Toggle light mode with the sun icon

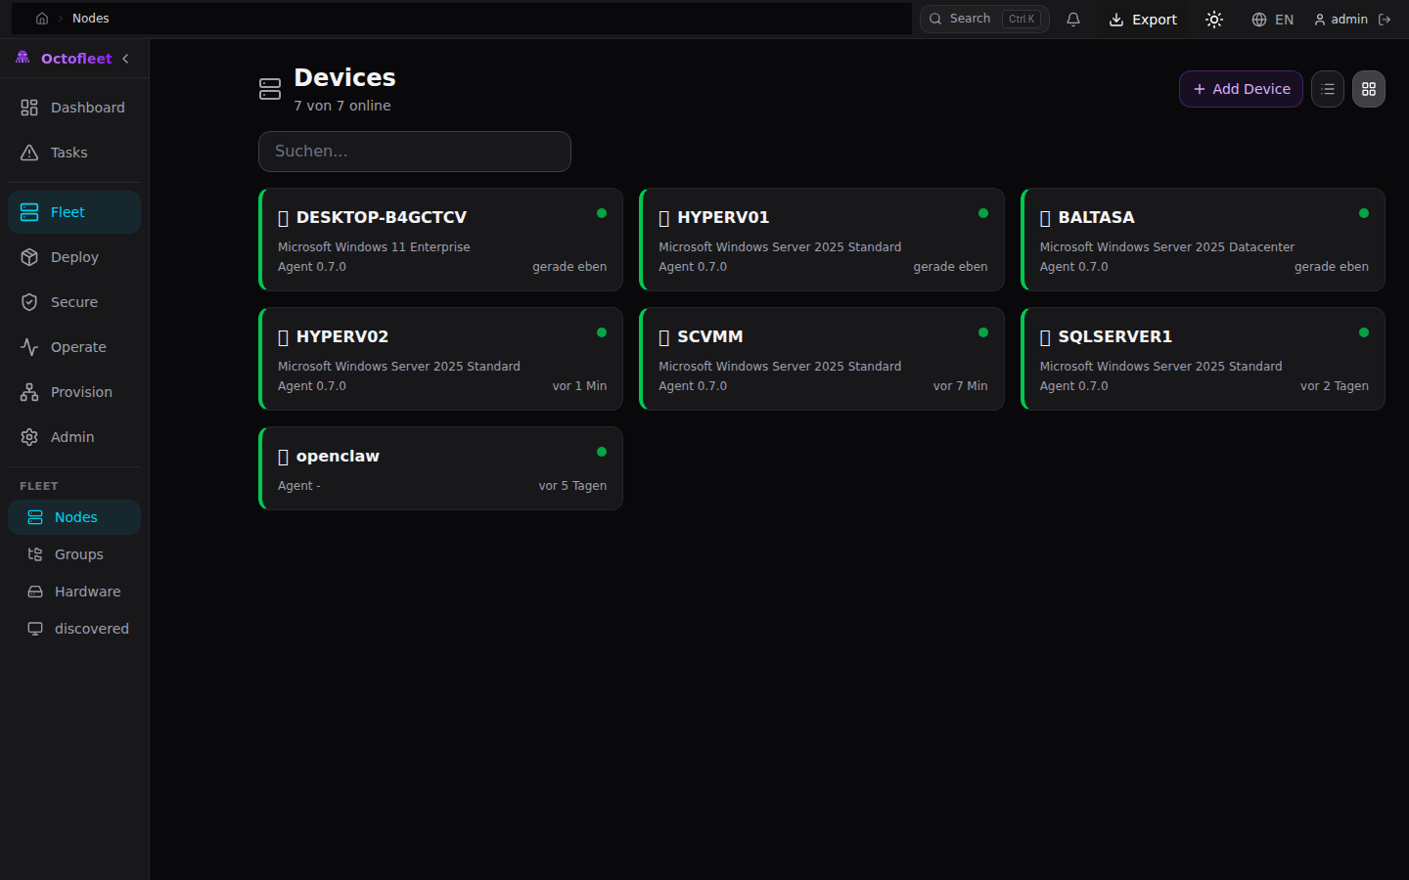click(1213, 19)
